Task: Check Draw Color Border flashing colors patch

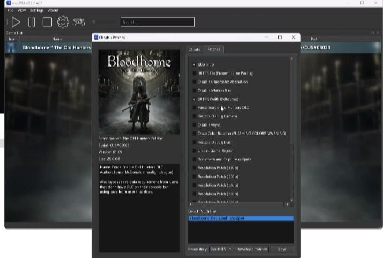Action: 194,134
